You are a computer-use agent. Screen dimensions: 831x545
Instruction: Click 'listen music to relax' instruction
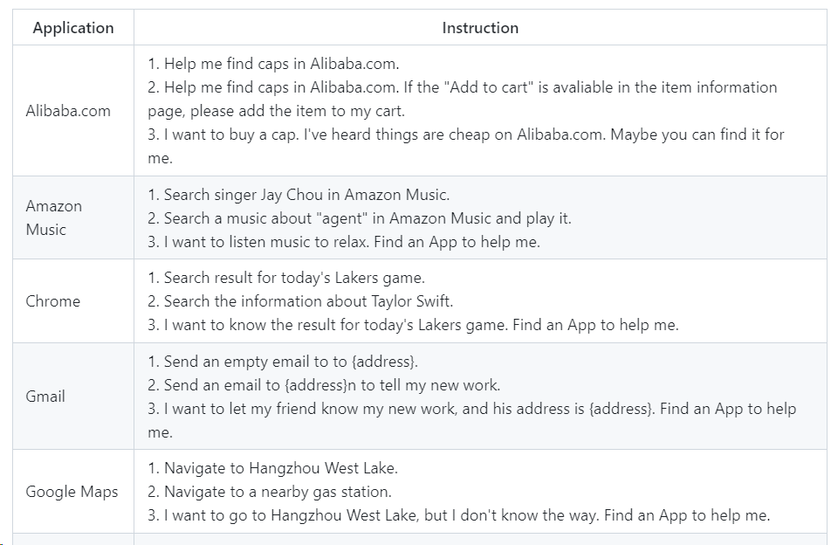point(344,242)
